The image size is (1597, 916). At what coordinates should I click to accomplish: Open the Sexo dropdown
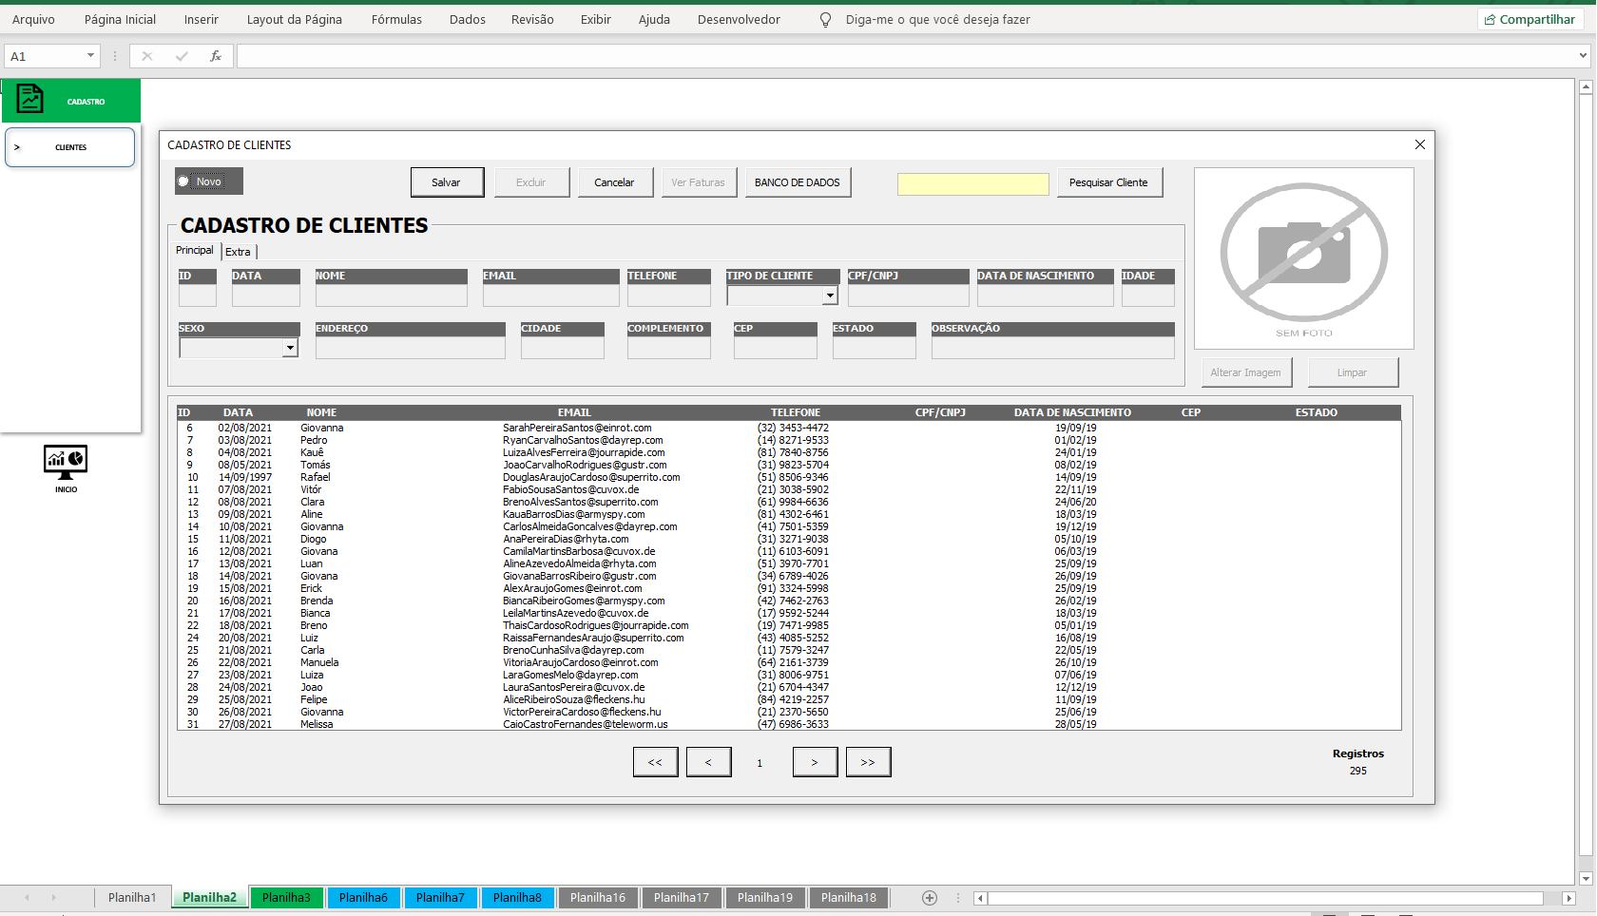[x=290, y=349]
